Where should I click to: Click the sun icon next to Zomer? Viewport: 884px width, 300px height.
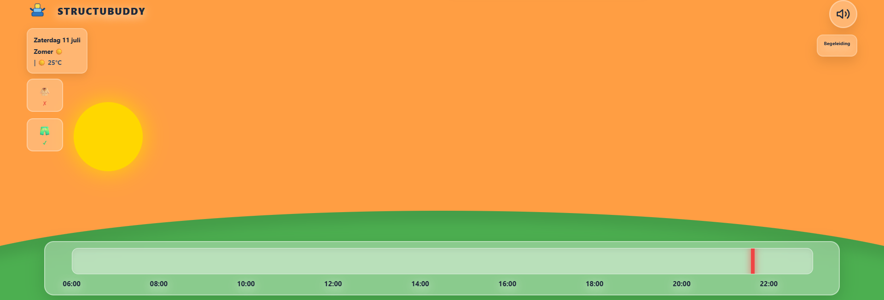59,52
